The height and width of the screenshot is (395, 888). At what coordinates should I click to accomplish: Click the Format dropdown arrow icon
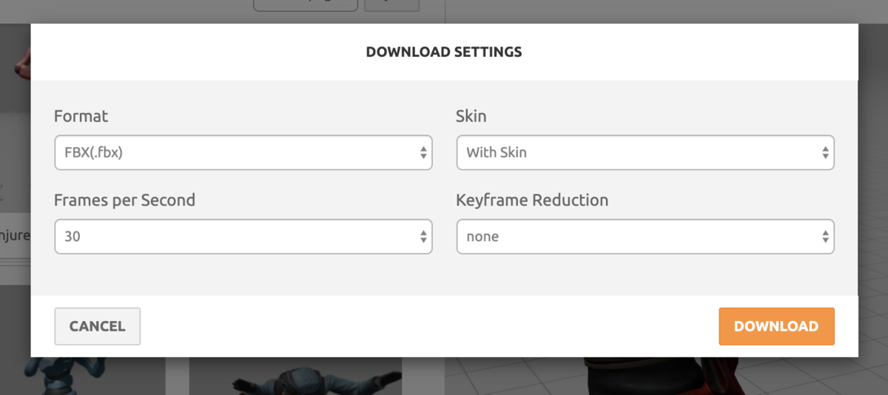pyautogui.click(x=423, y=153)
